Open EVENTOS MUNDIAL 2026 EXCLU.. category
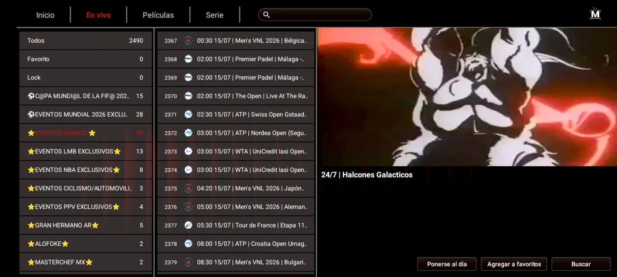Image resolution: width=617 pixels, height=277 pixels. 85,114
